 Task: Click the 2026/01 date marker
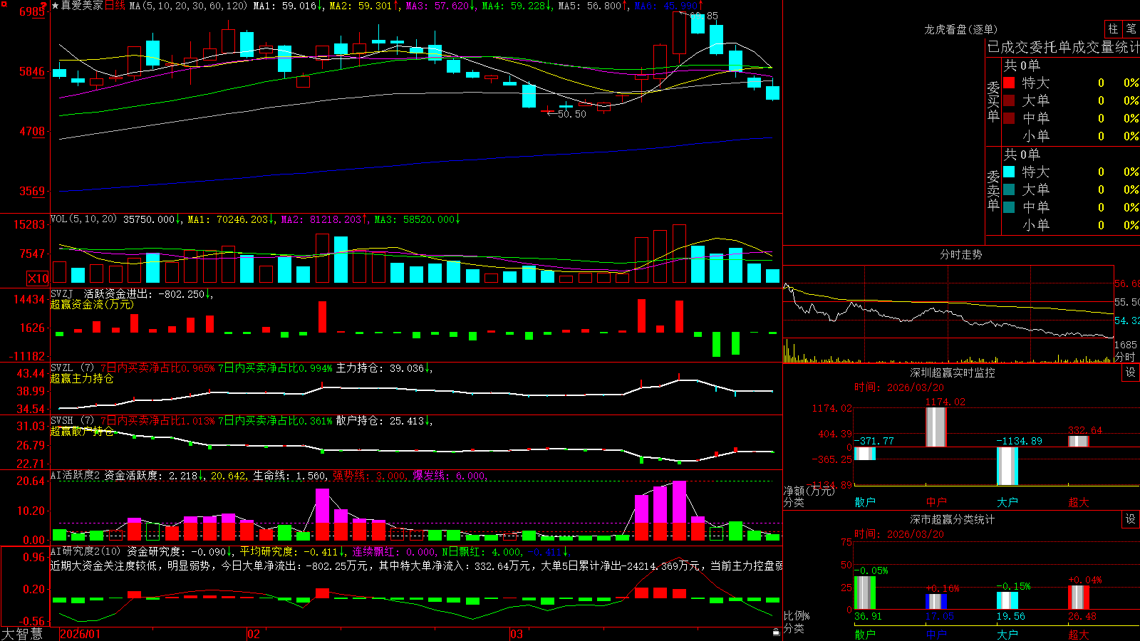pos(81,634)
